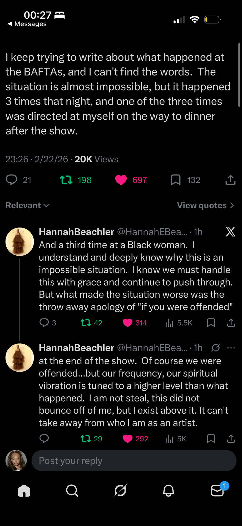Viewport: 242px width, 526px height.
Task: Bookmark the second HannahBeachler reply
Action: [x=211, y=438]
